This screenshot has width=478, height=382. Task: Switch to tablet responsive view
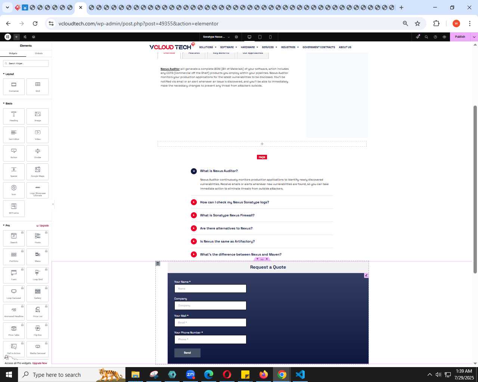tap(260, 37)
